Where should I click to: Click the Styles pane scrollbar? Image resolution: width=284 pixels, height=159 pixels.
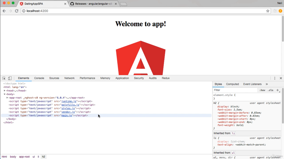283,106
